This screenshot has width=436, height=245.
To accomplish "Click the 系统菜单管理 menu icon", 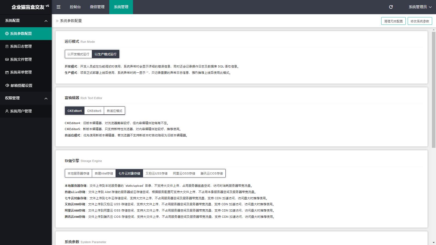I will [x=7, y=72].
